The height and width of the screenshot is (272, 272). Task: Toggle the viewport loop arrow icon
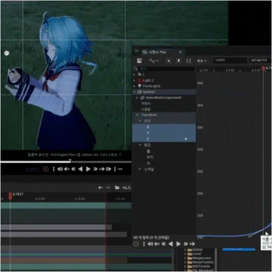click(x=120, y=169)
